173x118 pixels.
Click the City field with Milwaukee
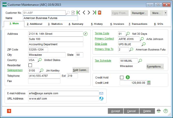coord(47,55)
